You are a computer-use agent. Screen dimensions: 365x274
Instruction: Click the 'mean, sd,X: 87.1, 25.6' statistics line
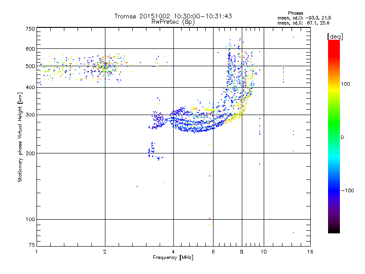pyautogui.click(x=303, y=23)
